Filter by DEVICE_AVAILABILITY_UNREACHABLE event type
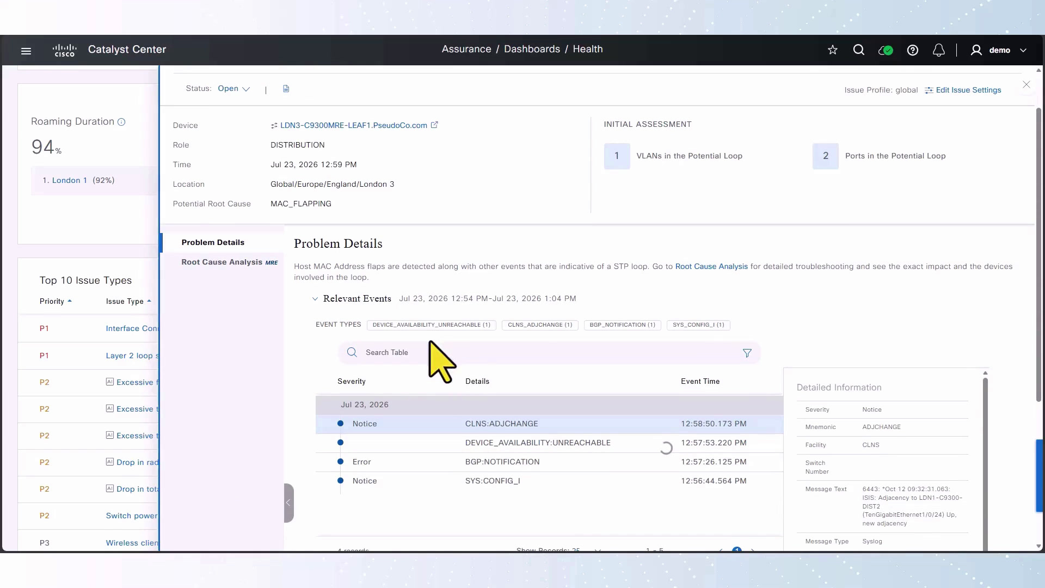The height and width of the screenshot is (588, 1045). pos(431,325)
